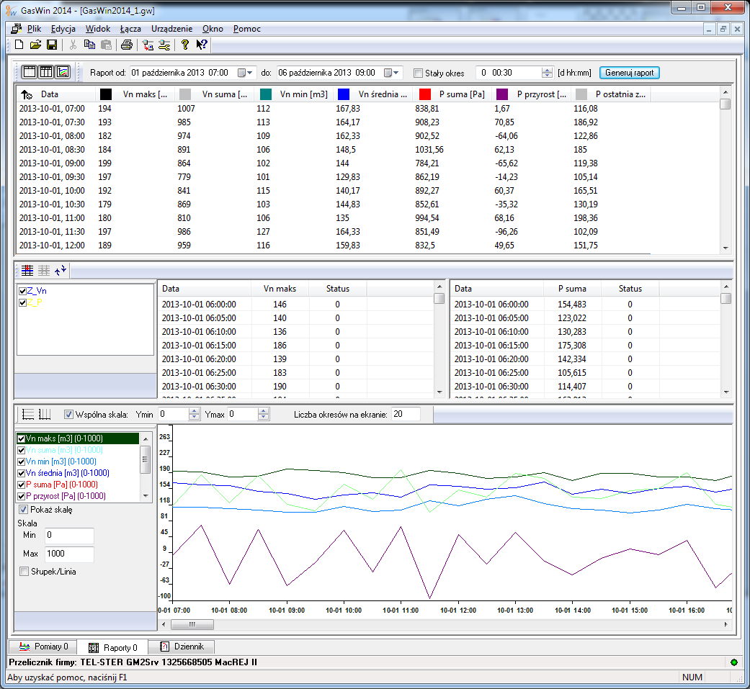The image size is (750, 689).
Task: Open a file with the folder icon
Action: (35, 45)
